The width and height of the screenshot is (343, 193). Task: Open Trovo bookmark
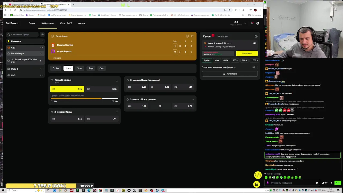point(92,15)
